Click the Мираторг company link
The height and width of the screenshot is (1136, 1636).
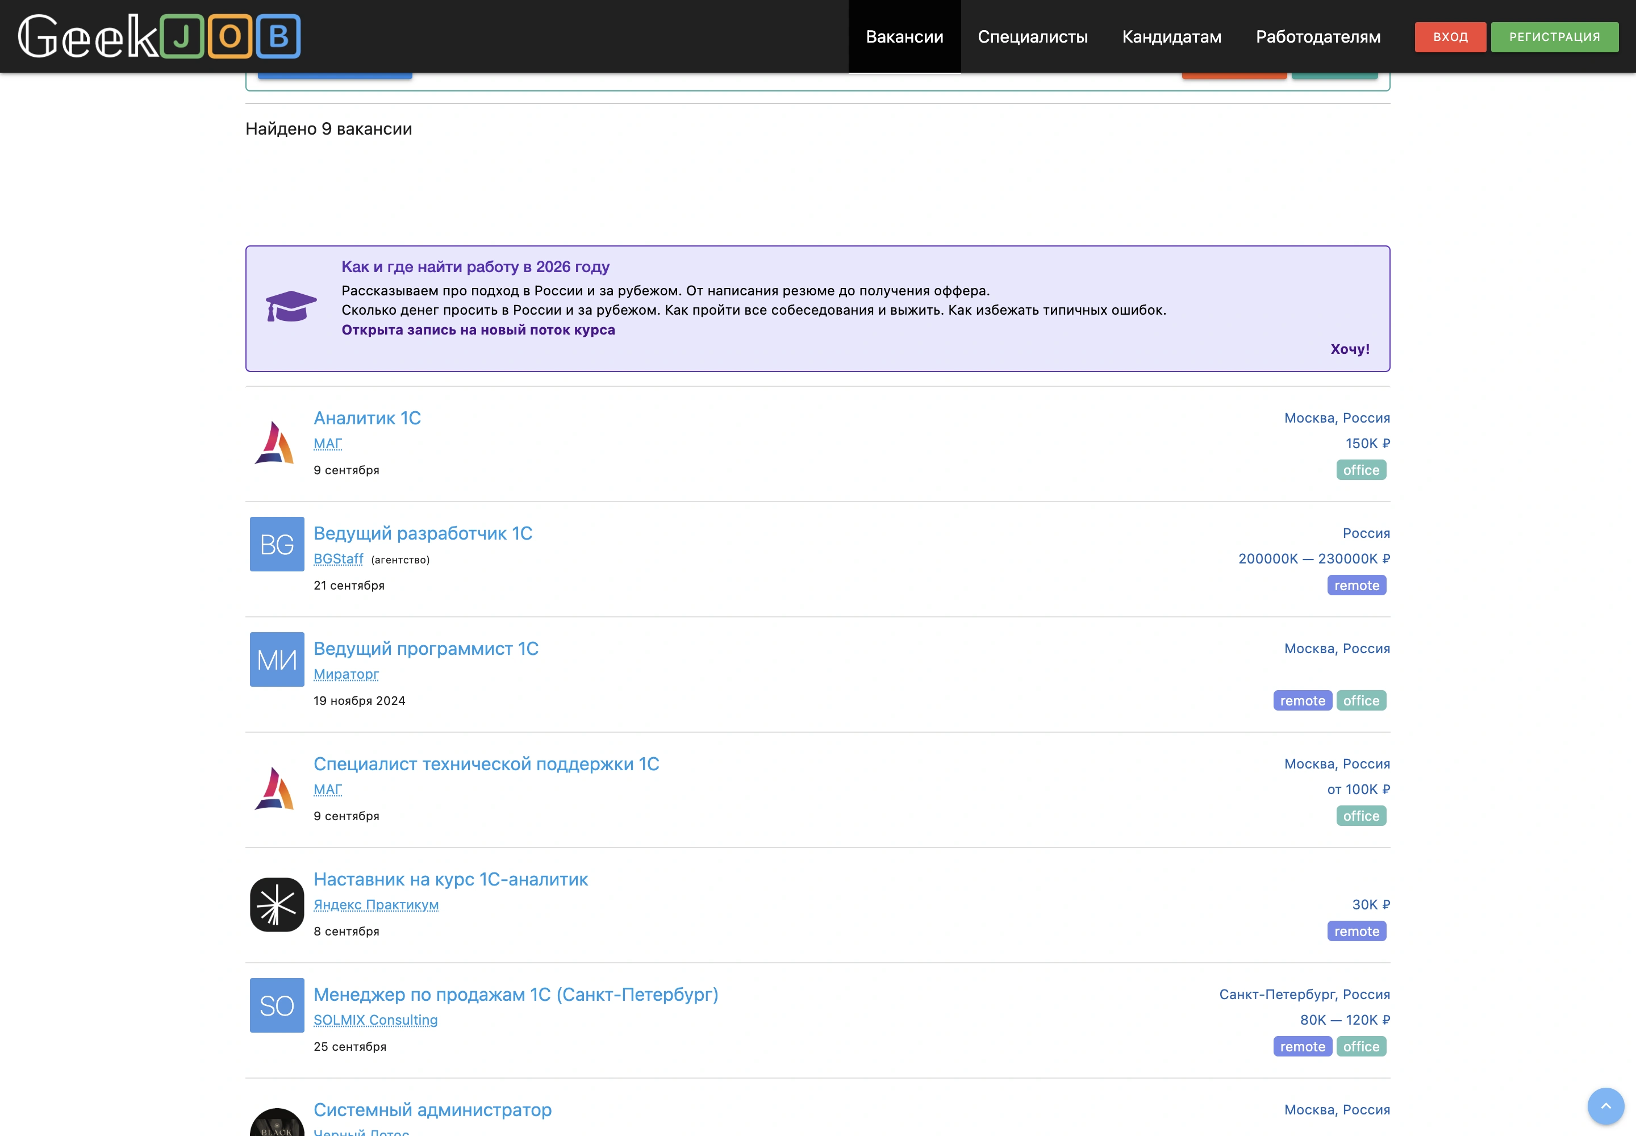[346, 674]
